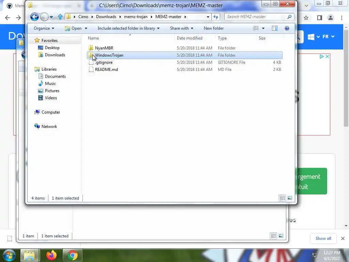This screenshot has width=349, height=262.
Task: Expand arrow after MEMZ-master breadcrumb
Action: point(185,17)
